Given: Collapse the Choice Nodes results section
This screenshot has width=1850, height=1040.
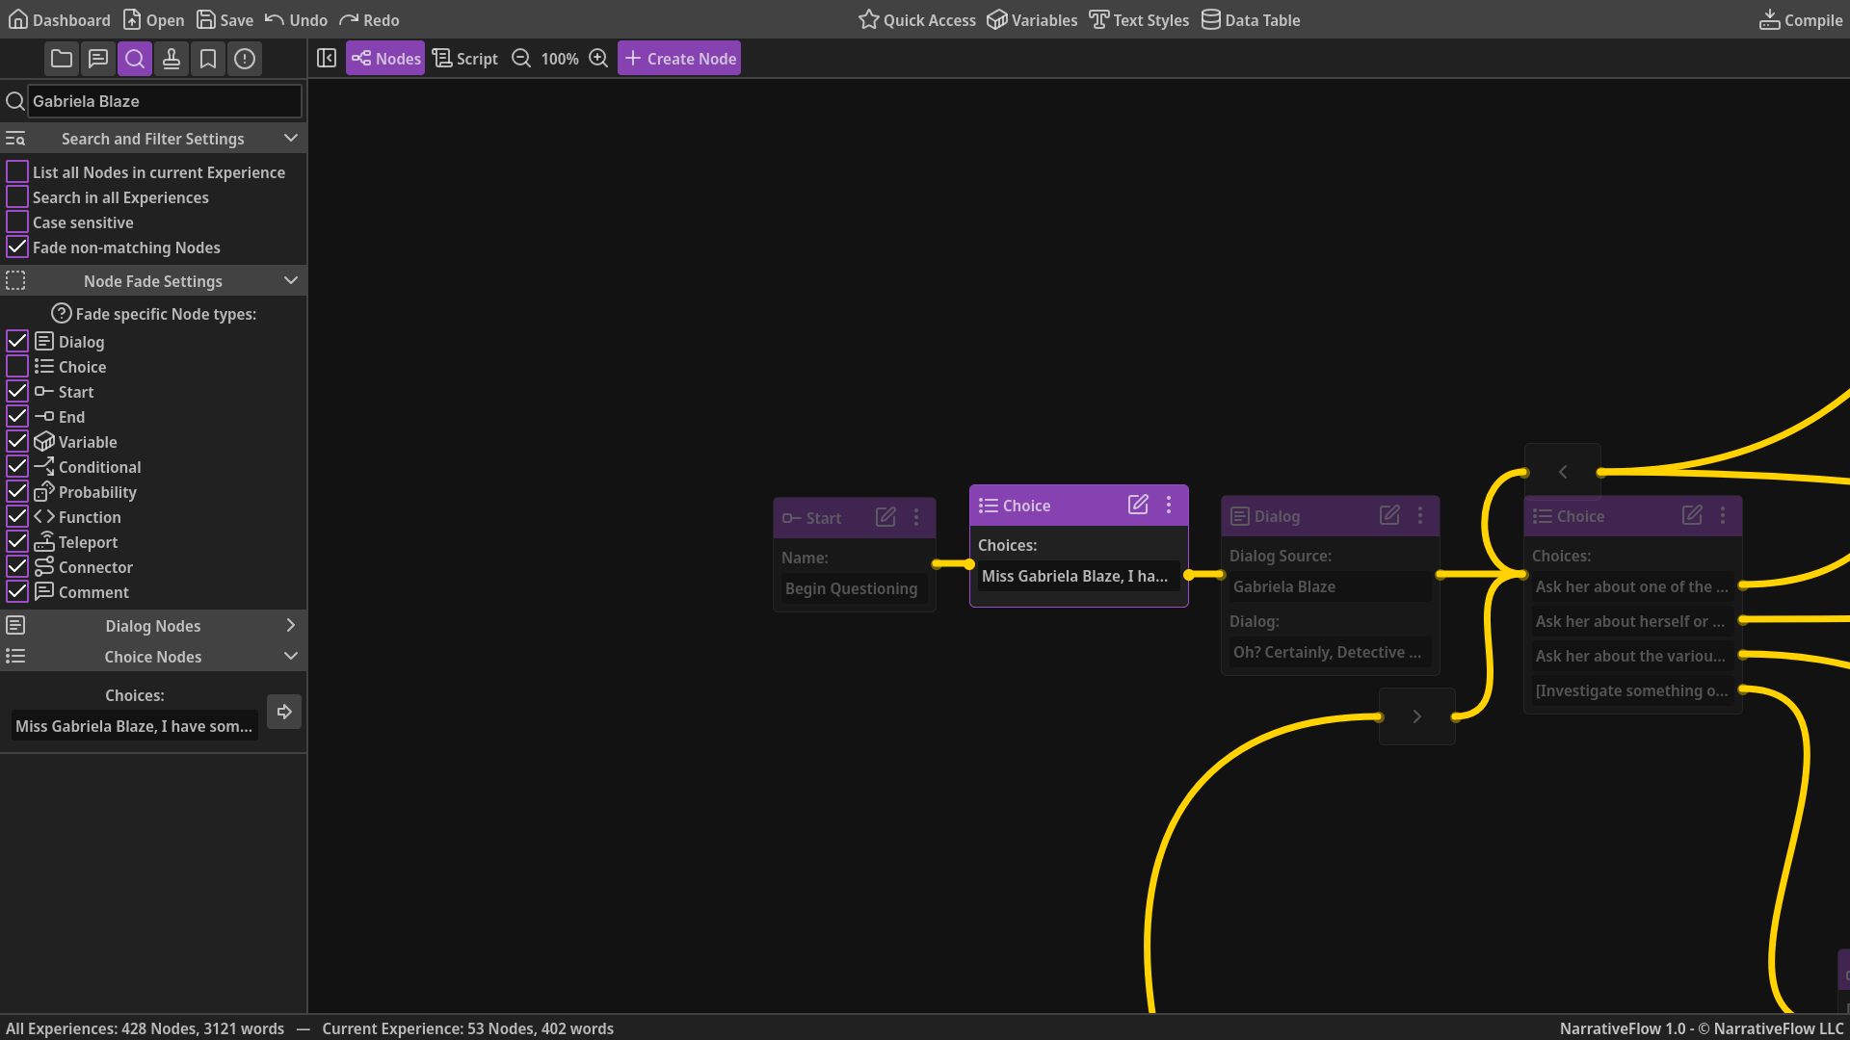Looking at the screenshot, I should pos(291,657).
